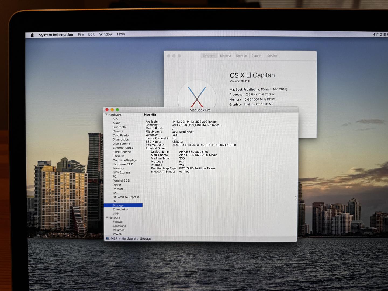Click BSD Name value disk0s2
Image resolution: width=388 pixels, height=291 pixels.
click(x=178, y=142)
